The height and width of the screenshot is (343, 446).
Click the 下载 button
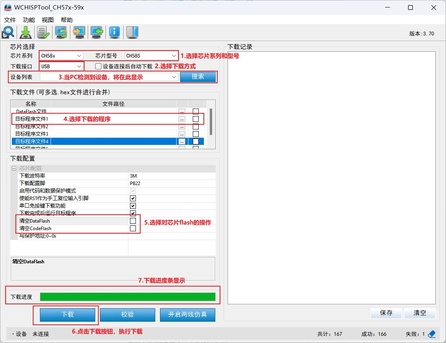pos(68,315)
